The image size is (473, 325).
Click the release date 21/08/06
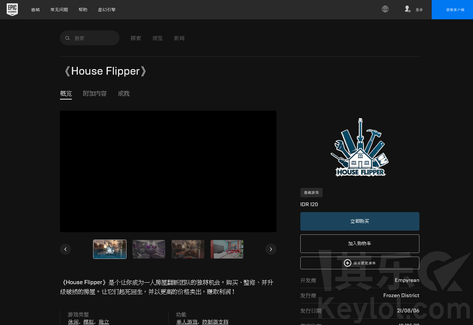point(408,311)
